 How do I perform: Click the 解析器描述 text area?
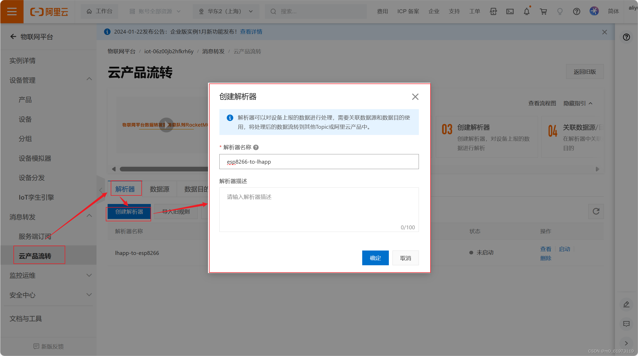(x=319, y=209)
